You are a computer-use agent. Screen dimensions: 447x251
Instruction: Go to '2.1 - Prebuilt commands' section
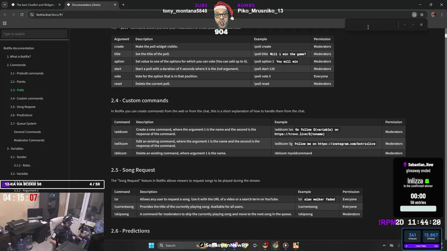27,73
